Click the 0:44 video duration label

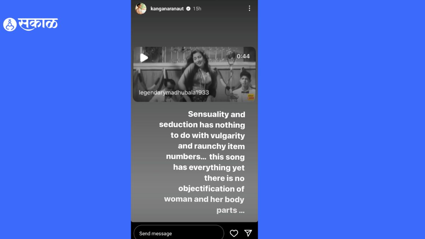243,56
